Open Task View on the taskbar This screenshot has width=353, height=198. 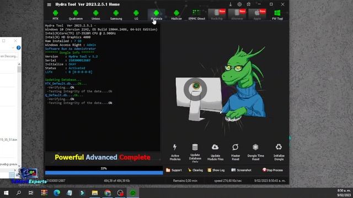[x=31, y=193]
